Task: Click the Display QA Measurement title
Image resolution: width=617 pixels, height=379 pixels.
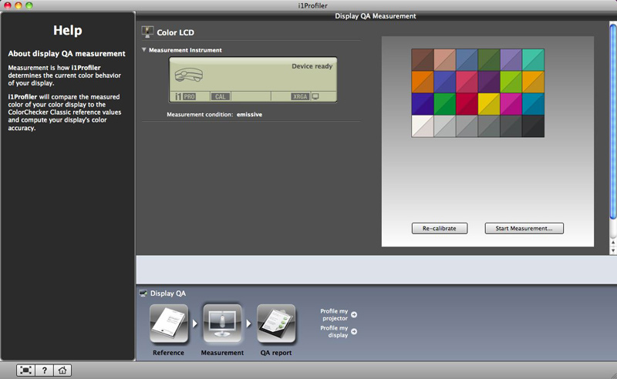Action: (376, 16)
